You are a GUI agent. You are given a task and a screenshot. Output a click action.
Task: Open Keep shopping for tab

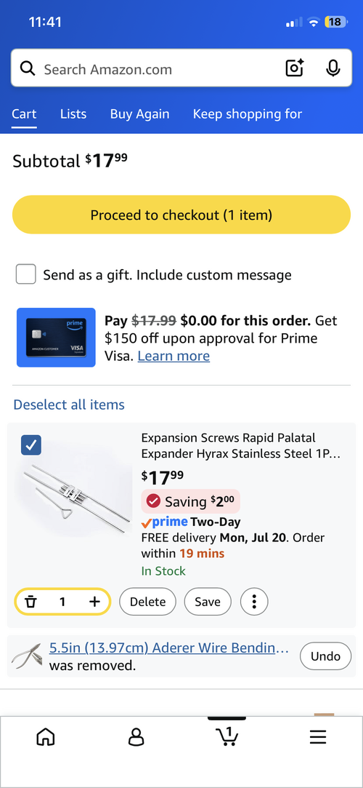[x=248, y=114]
